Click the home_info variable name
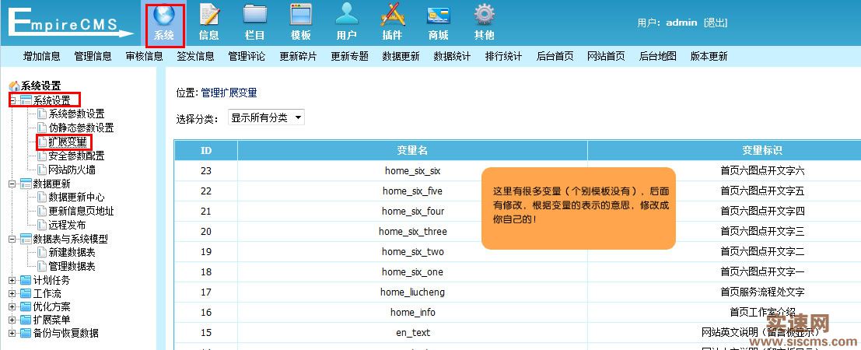Image resolution: width=861 pixels, height=350 pixels. (412, 313)
